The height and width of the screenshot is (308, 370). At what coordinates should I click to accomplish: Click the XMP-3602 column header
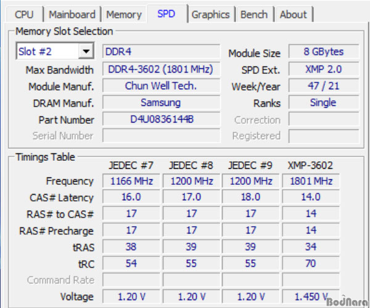310,166
